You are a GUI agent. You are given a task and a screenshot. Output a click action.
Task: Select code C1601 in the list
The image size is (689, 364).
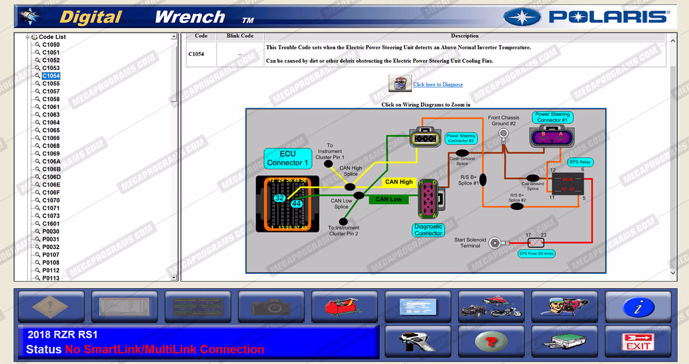point(51,224)
